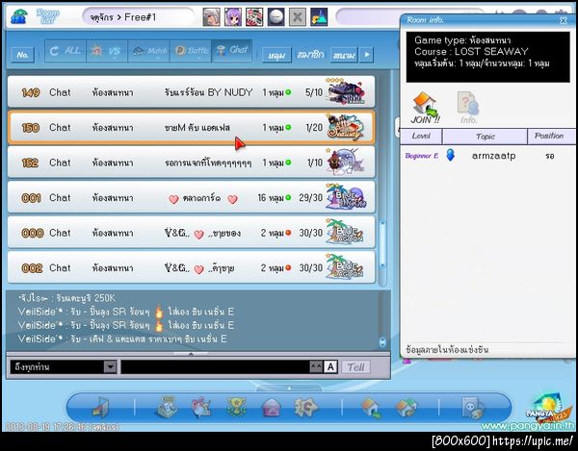Select room 000 V&G ขายของ
The height and width of the screenshot is (451, 578).
(x=191, y=233)
